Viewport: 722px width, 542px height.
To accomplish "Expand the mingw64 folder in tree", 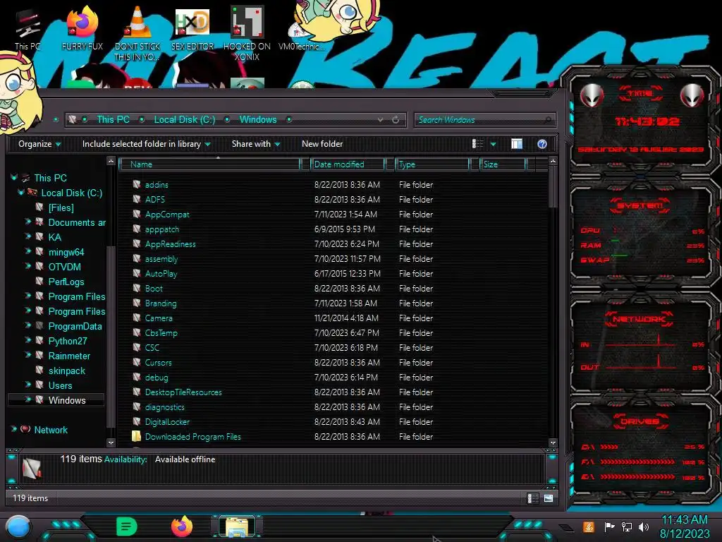I will [27, 251].
